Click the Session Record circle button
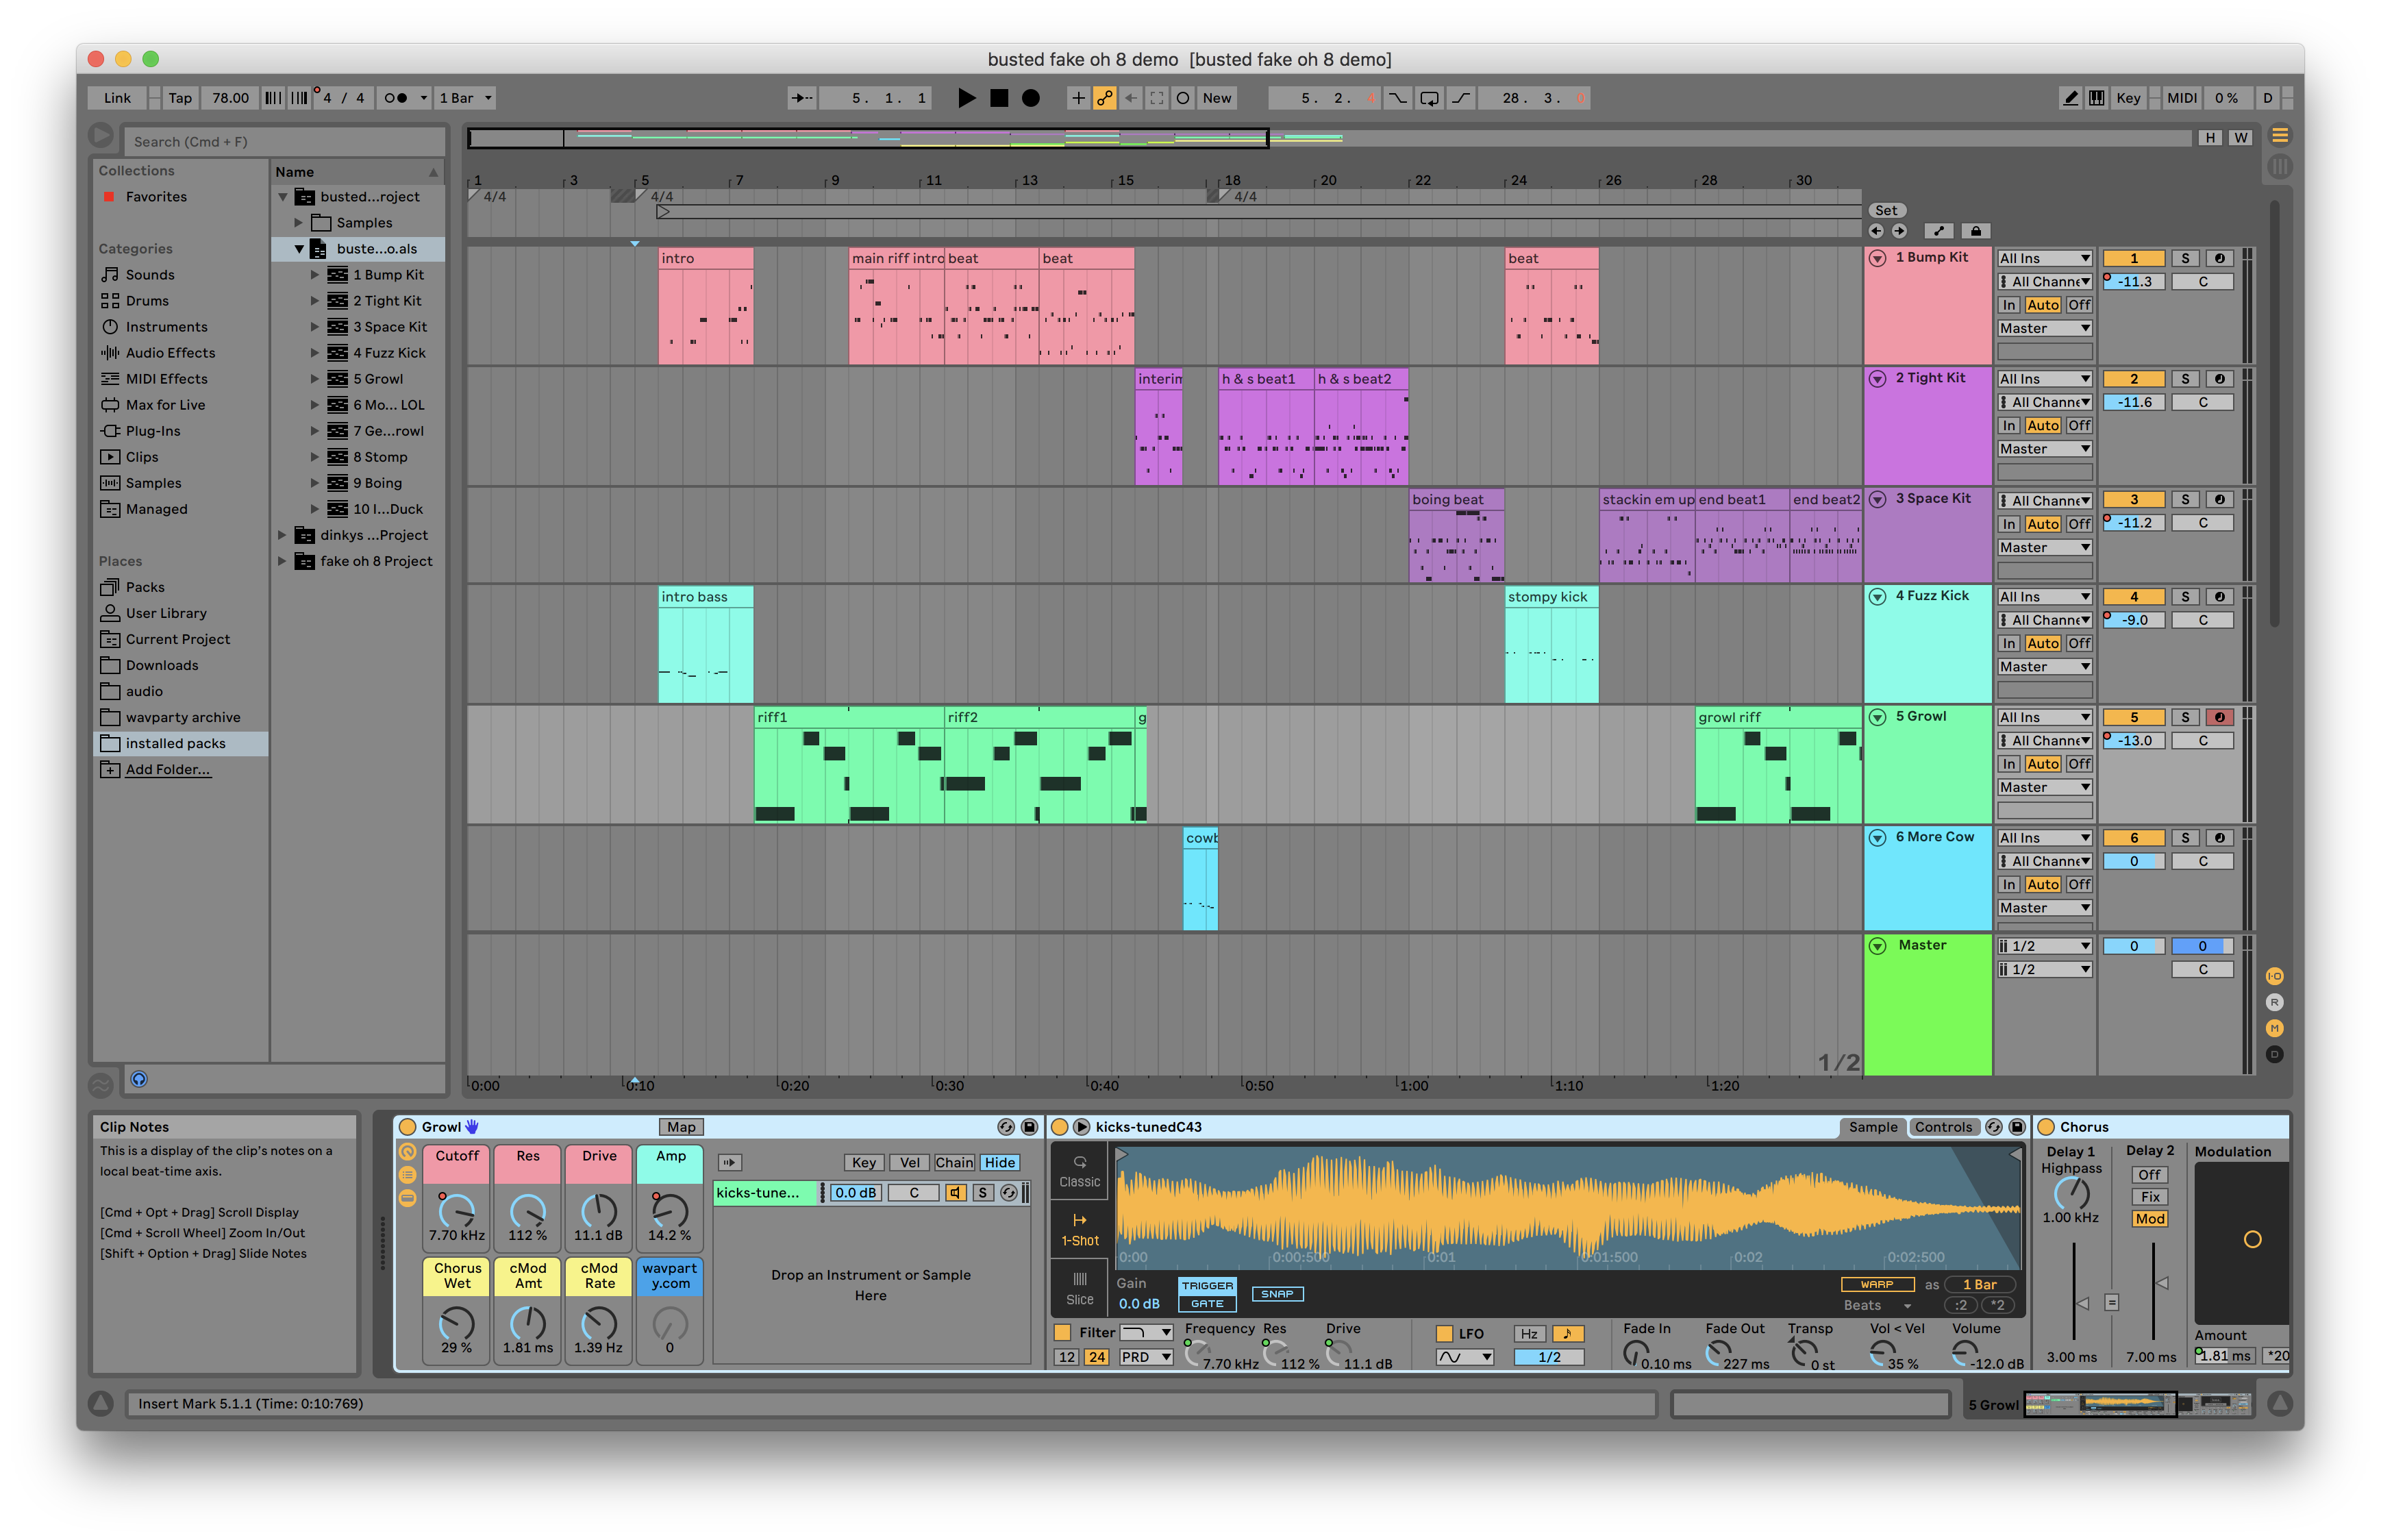 [1182, 98]
